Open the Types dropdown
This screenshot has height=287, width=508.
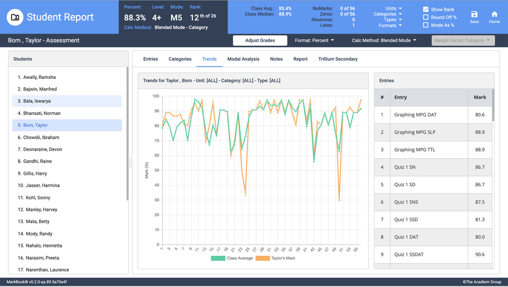393,19
